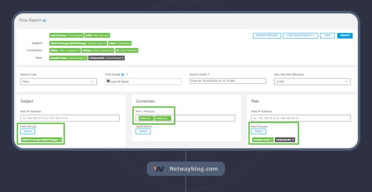
Task: Remove 80/tcp filter chip in Connection summary row
Action: coord(78,50)
